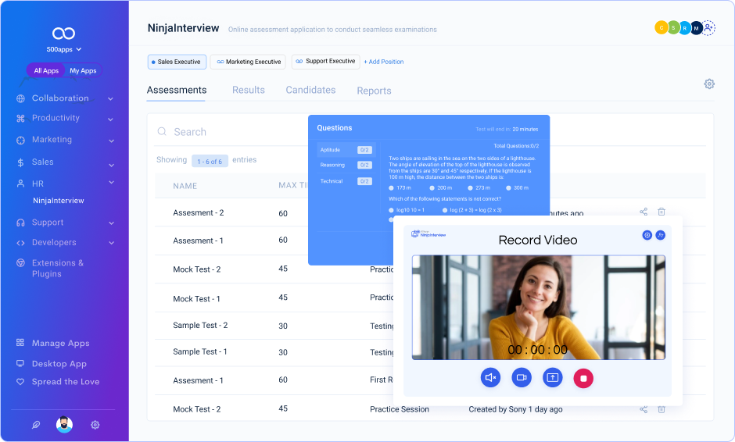Expand the Collaboration sidebar section
735x442 pixels.
(110, 99)
